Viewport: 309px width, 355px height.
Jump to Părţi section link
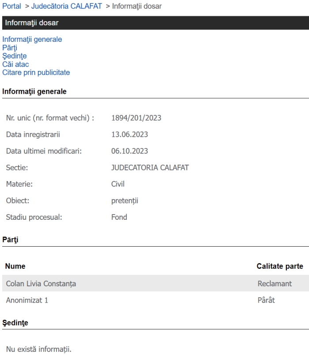tap(10, 48)
